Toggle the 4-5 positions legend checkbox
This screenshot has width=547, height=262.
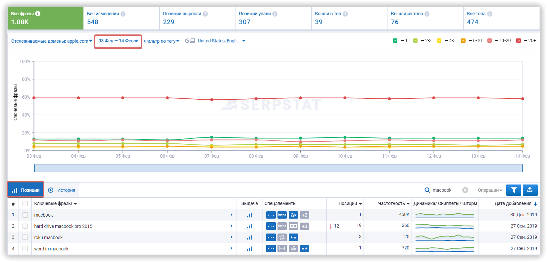(439, 41)
